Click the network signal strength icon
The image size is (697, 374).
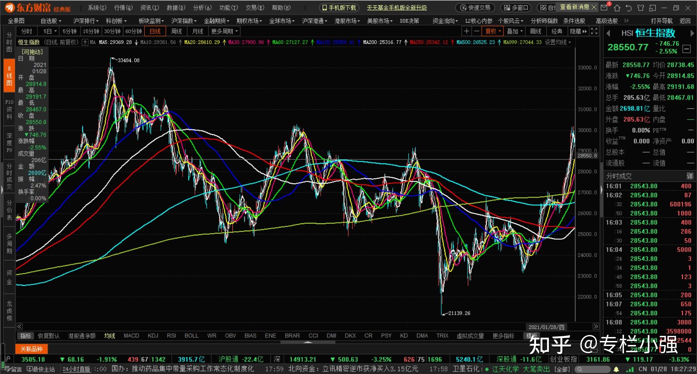(x=630, y=369)
